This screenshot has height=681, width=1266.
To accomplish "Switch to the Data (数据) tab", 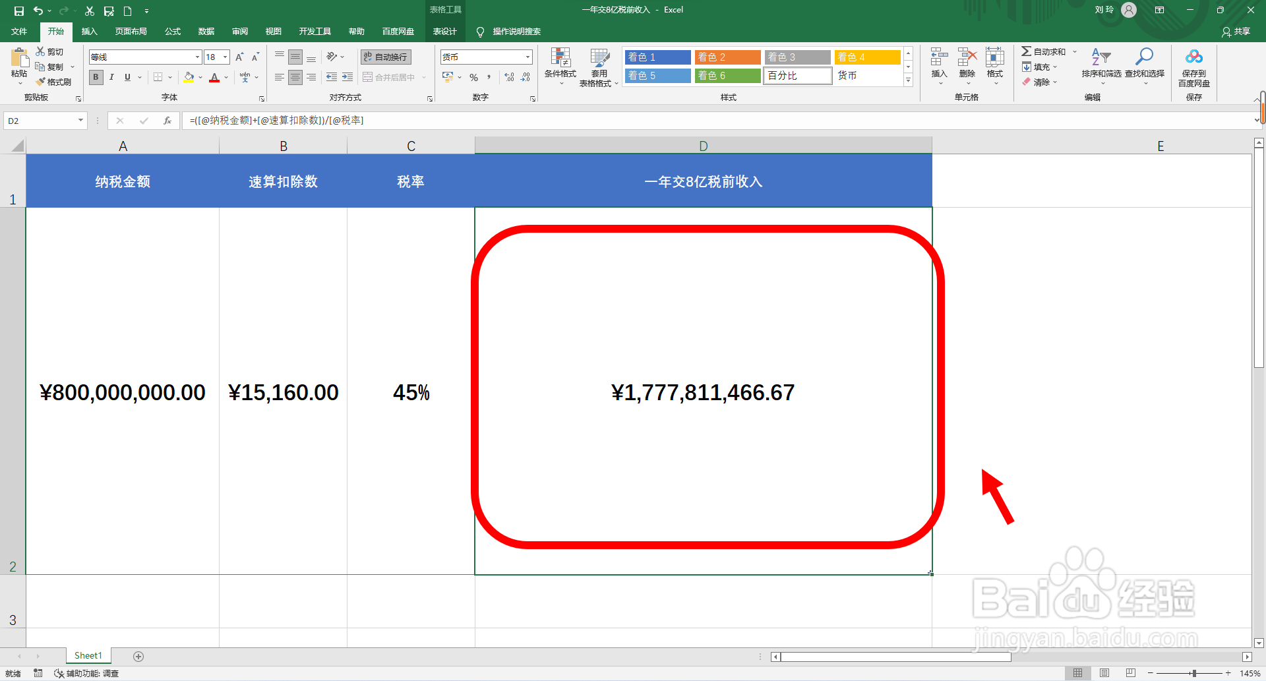I will [x=206, y=32].
